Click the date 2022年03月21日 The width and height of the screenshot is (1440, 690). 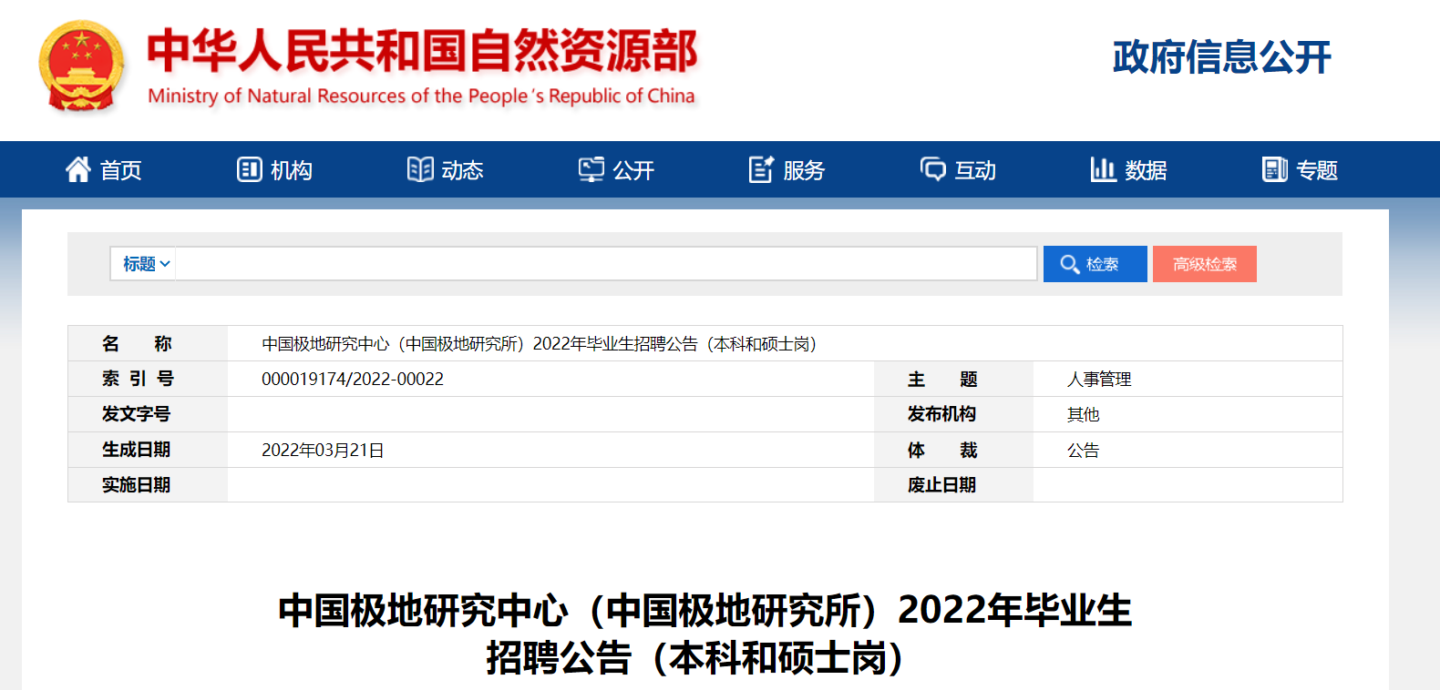click(323, 450)
